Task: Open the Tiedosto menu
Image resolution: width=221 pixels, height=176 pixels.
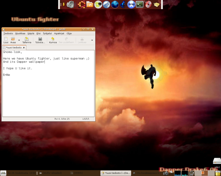Action: pos(8,33)
